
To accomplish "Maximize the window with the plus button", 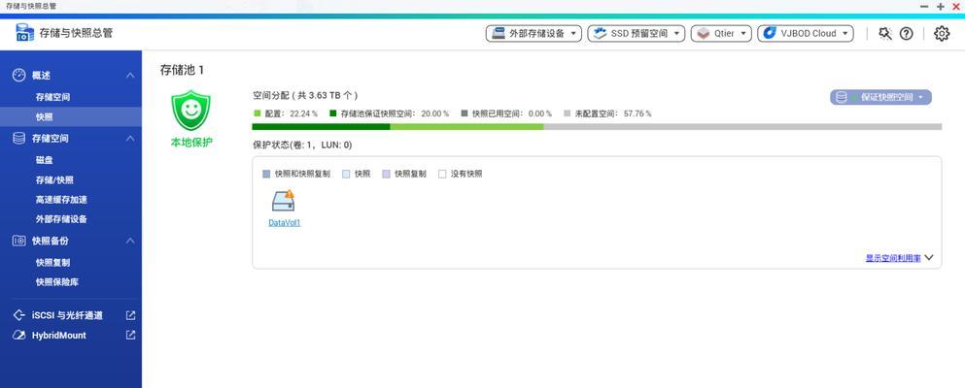I will coord(940,6).
